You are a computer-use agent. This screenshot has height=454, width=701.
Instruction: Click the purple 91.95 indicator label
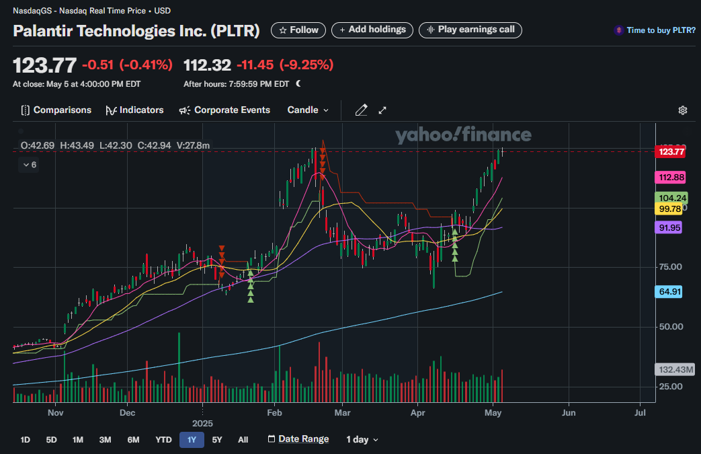coord(669,227)
